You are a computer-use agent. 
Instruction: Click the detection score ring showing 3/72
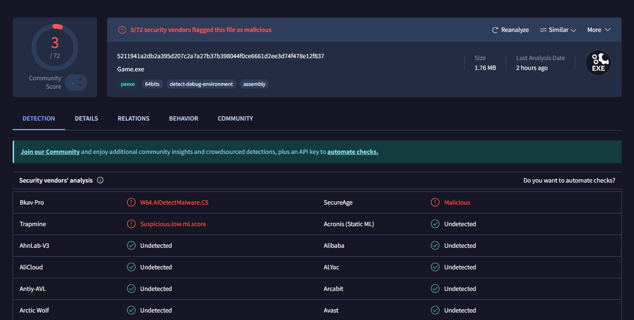point(55,47)
